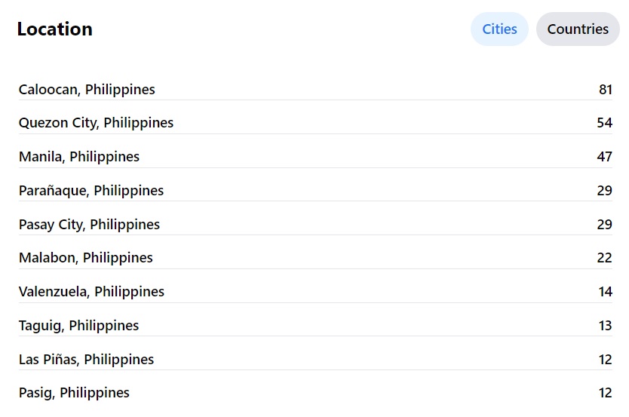Click the Malabon, Philippines row
Screen dimensions: 629x417
point(86,258)
